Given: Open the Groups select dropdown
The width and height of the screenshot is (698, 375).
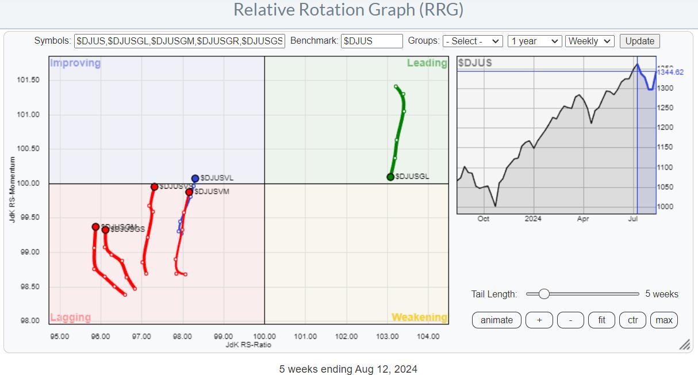Looking at the screenshot, I should 472,41.
